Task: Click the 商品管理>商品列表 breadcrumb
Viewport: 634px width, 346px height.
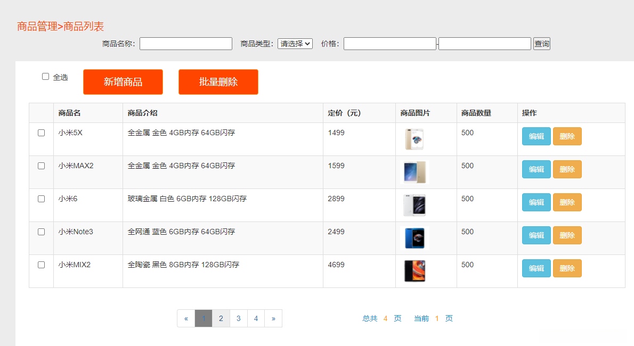Action: pos(61,27)
